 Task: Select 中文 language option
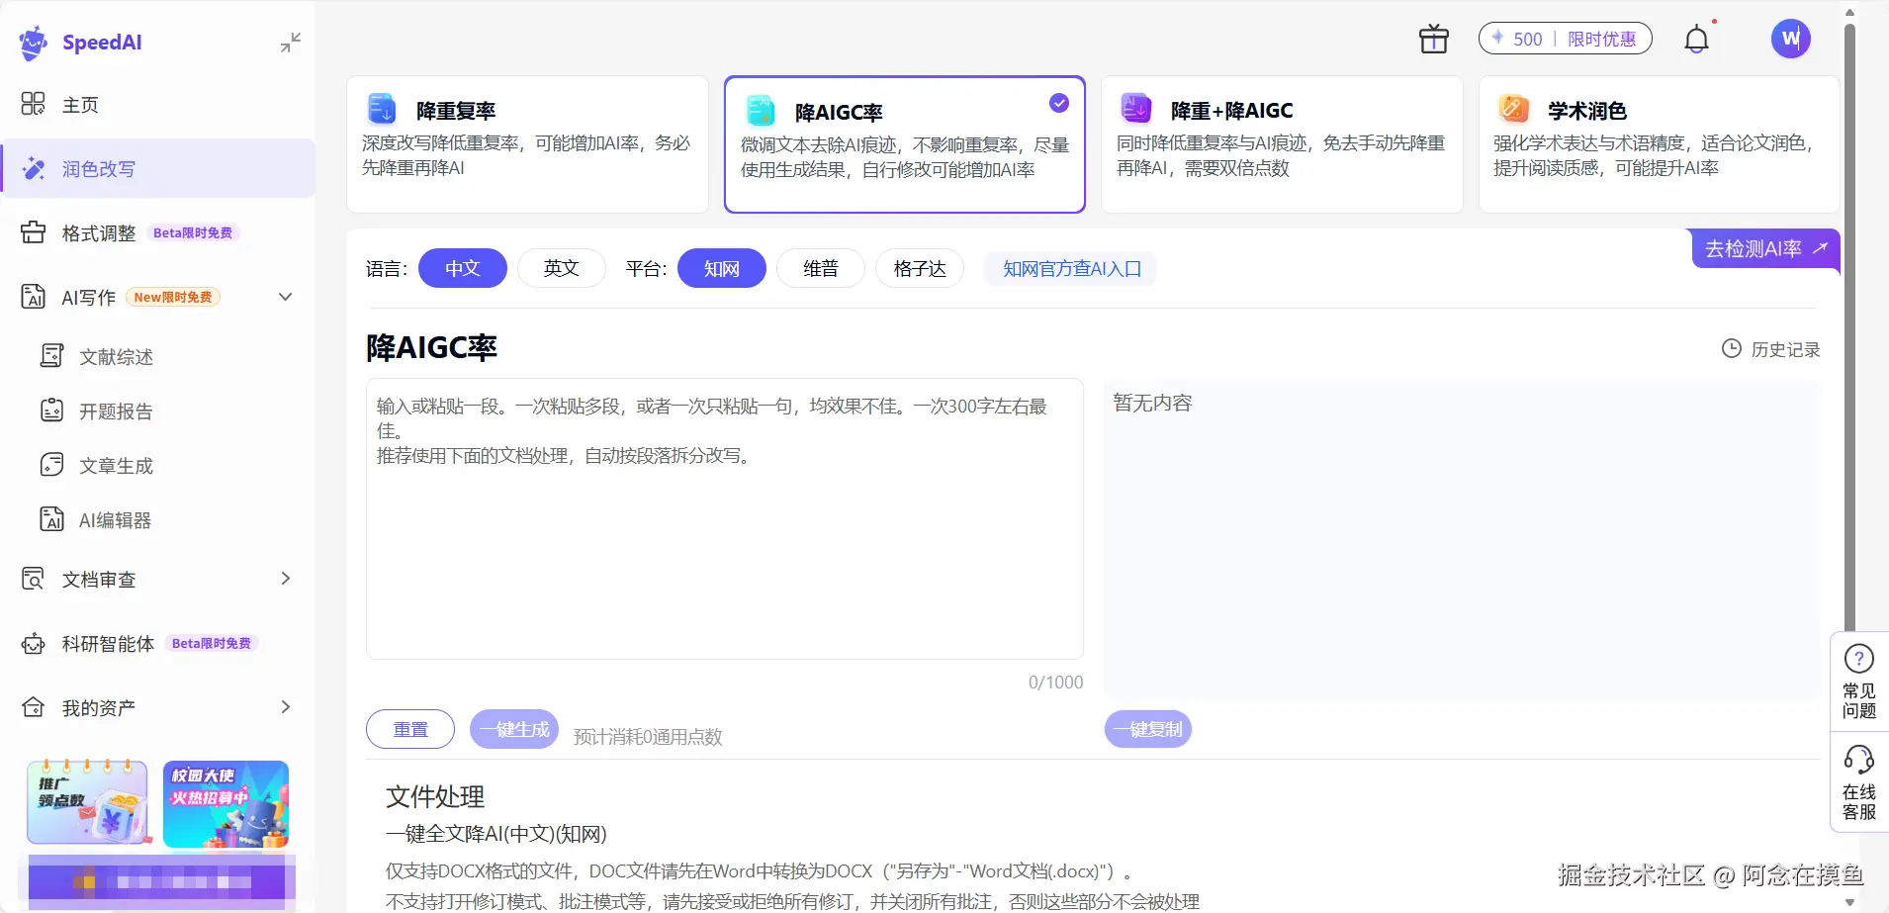(x=463, y=268)
